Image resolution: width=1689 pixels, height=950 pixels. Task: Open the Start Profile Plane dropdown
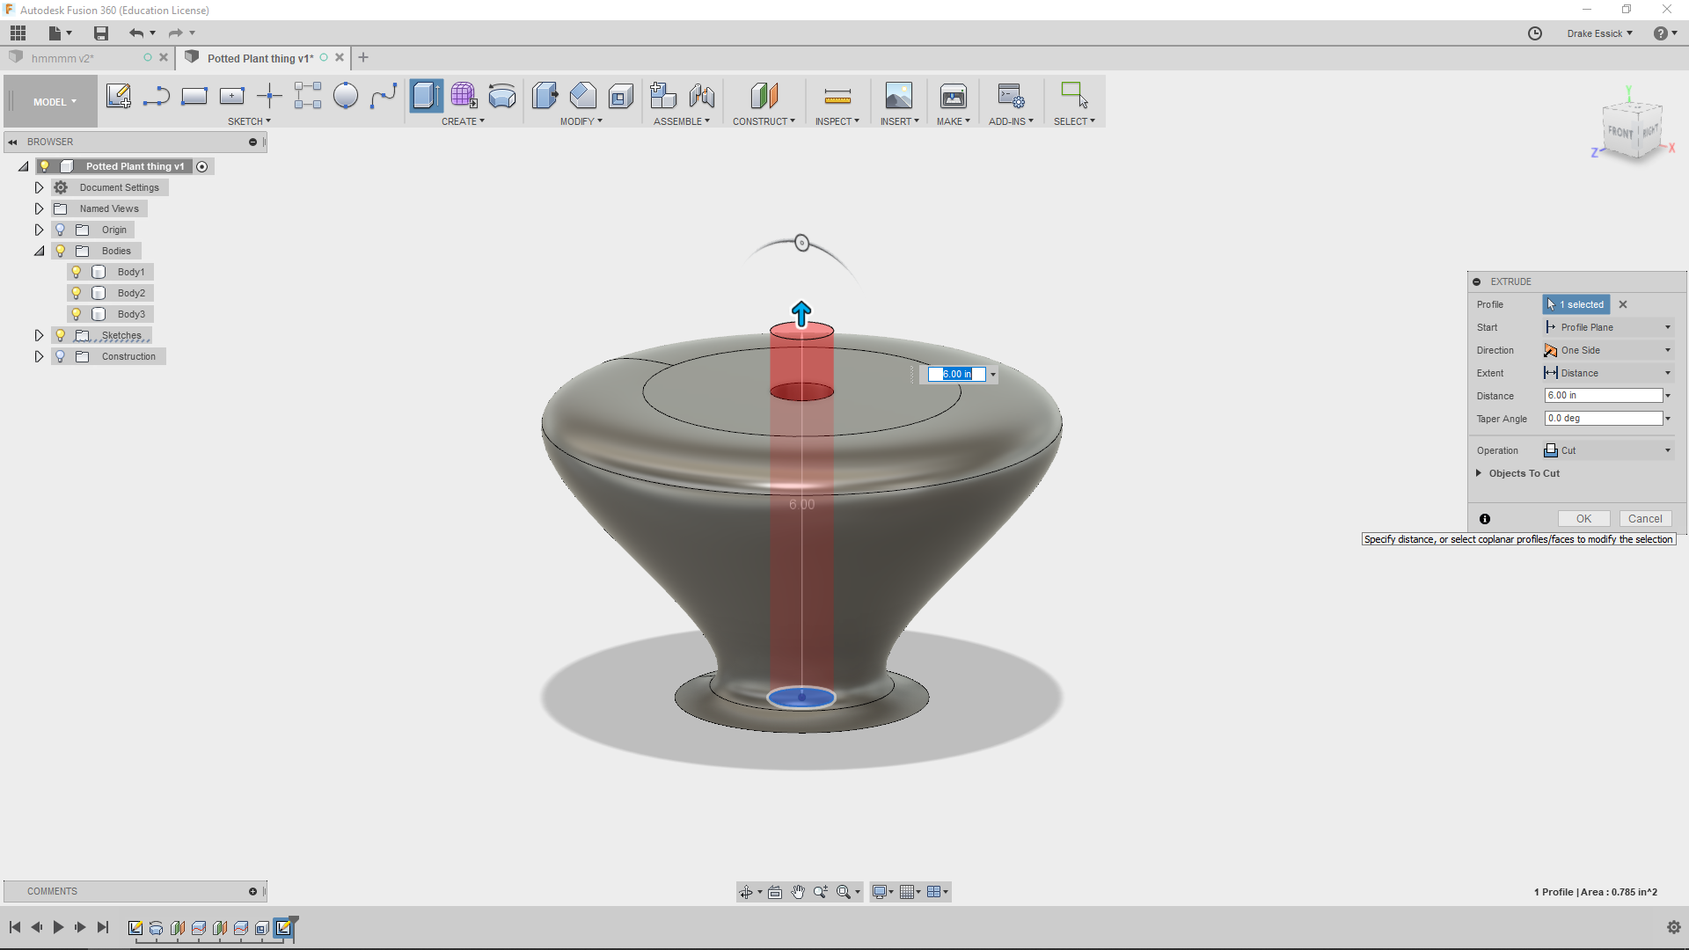1608,327
